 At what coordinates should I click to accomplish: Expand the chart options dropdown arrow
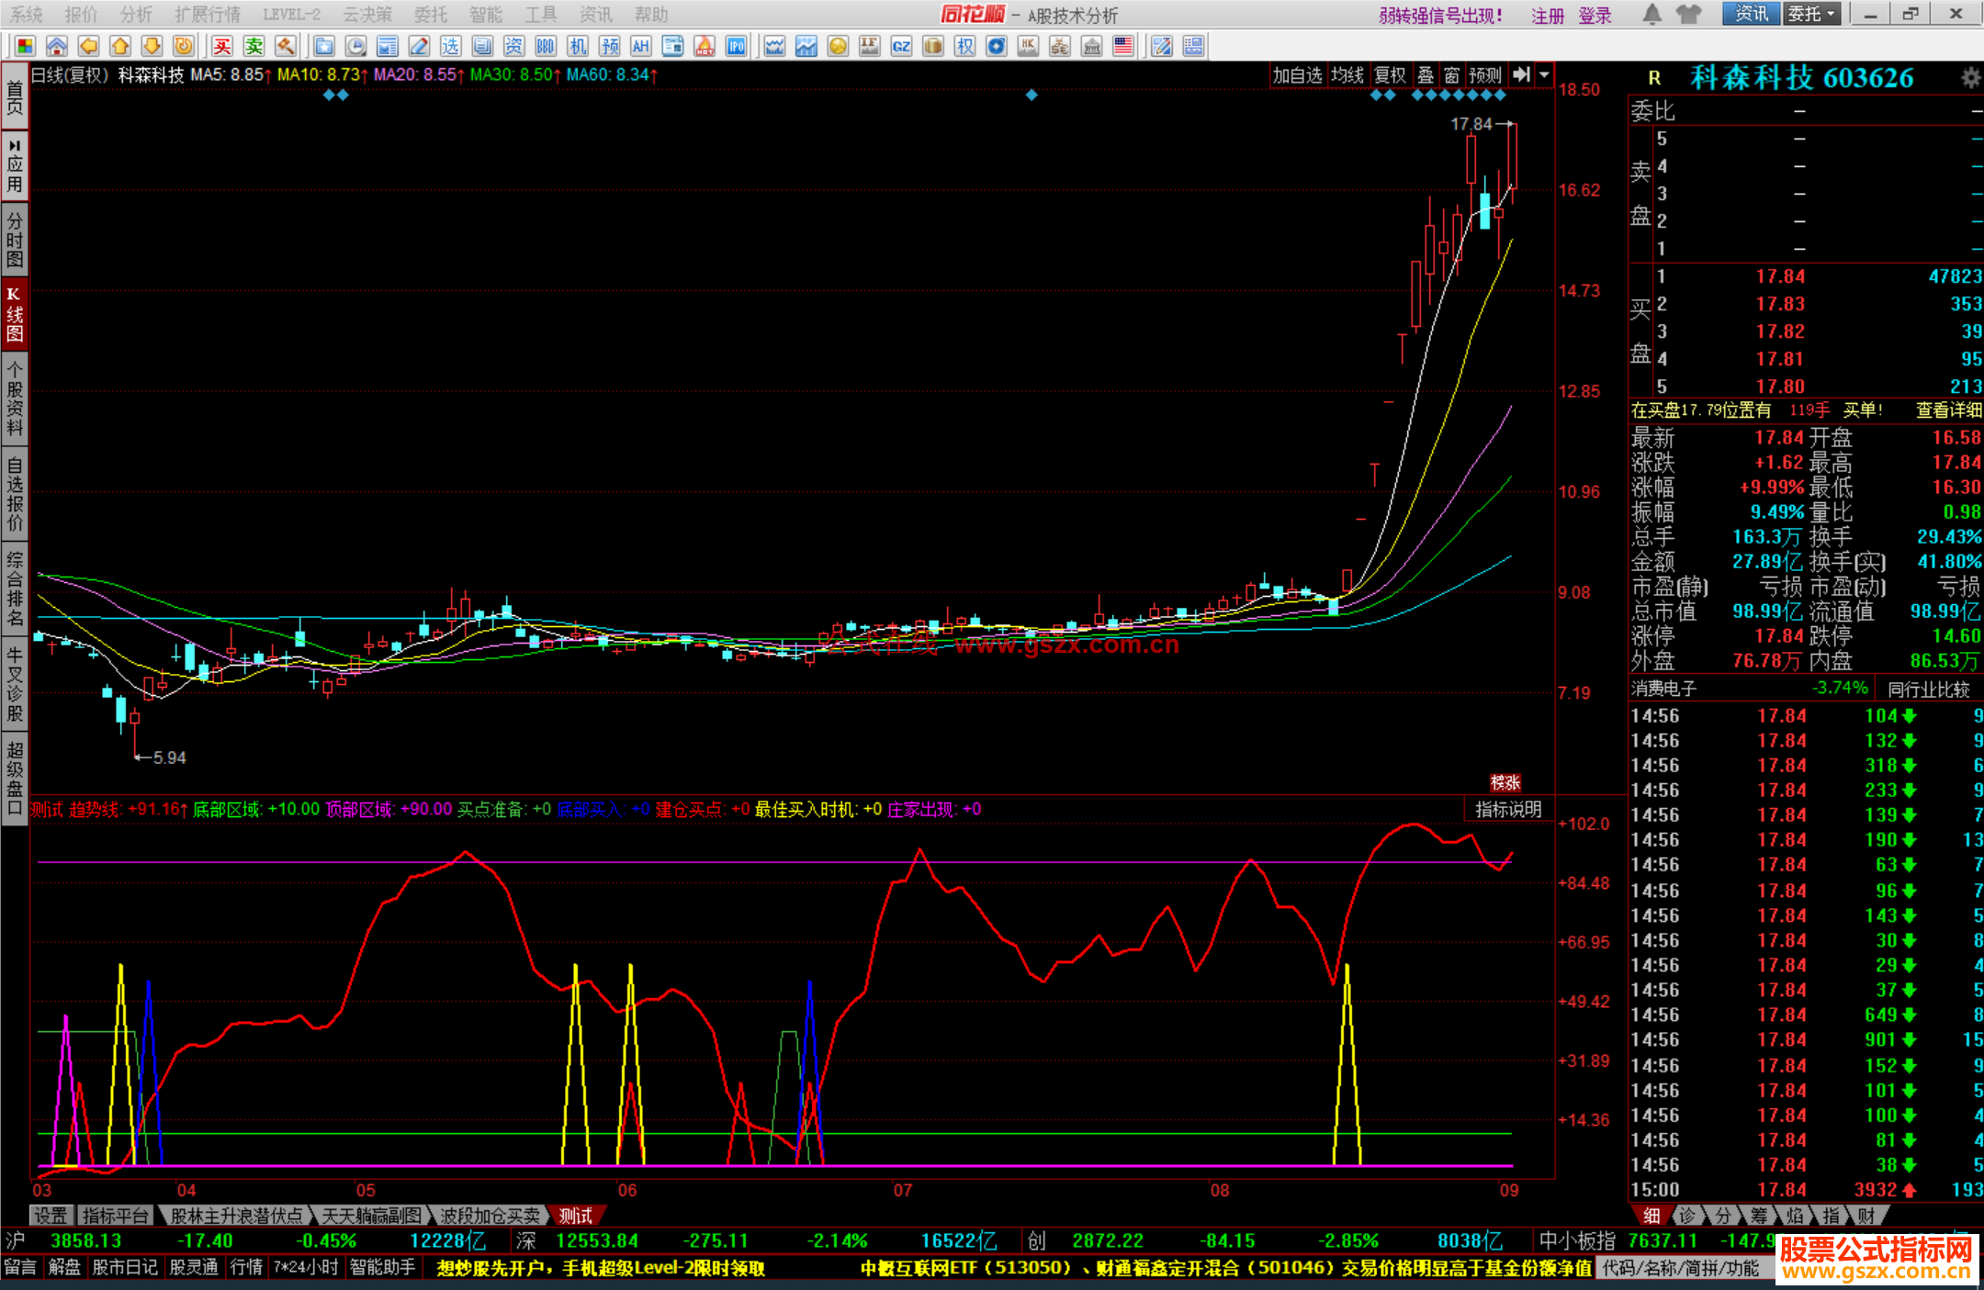pos(1545,75)
